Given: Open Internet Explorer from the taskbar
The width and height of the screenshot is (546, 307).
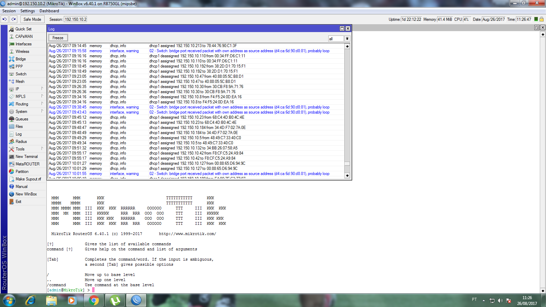Looking at the screenshot, I should click(x=30, y=300).
